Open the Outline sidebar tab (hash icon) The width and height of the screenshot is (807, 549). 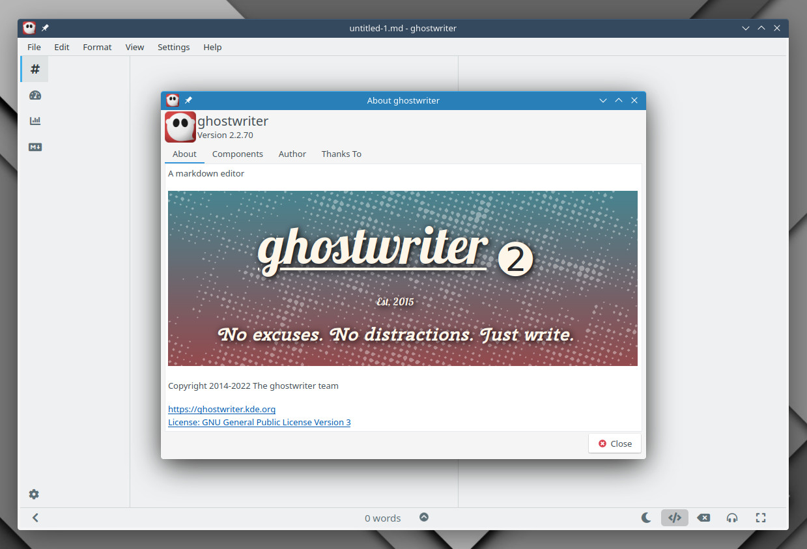(x=35, y=69)
